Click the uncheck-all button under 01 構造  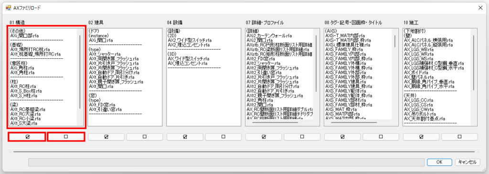(x=66, y=137)
